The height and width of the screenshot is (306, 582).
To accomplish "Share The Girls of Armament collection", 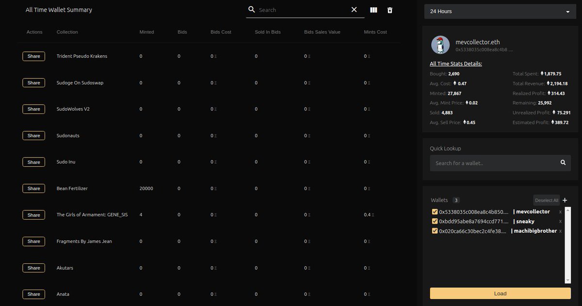I will pyautogui.click(x=34, y=215).
